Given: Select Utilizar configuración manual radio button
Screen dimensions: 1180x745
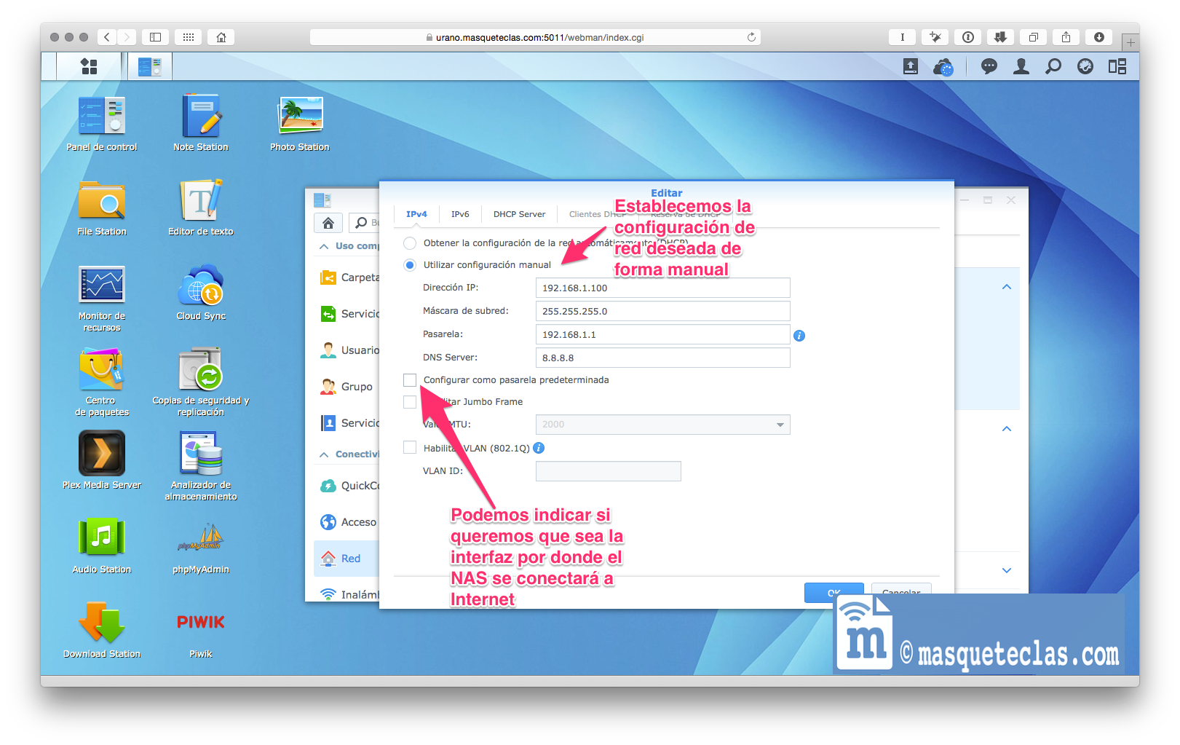Looking at the screenshot, I should [x=410, y=265].
